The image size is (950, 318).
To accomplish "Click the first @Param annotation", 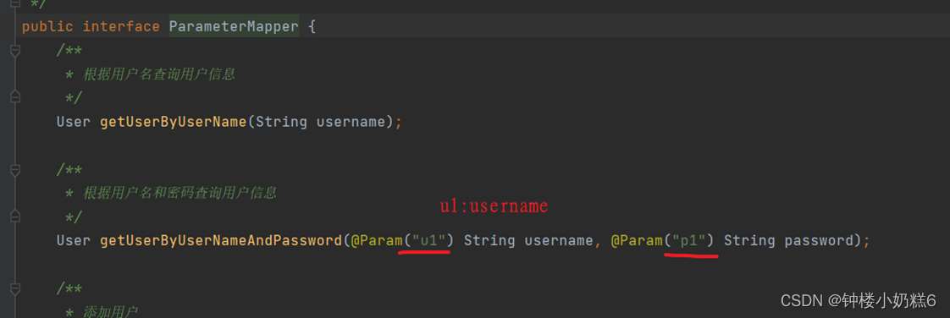I will click(377, 240).
